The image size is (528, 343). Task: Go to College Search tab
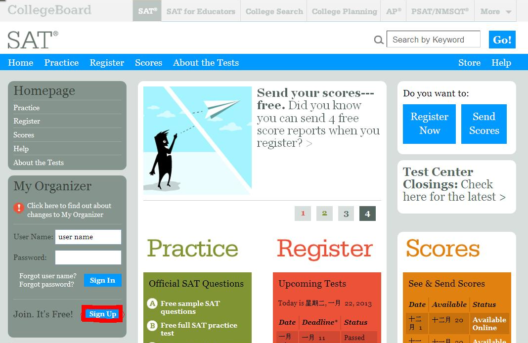274,11
